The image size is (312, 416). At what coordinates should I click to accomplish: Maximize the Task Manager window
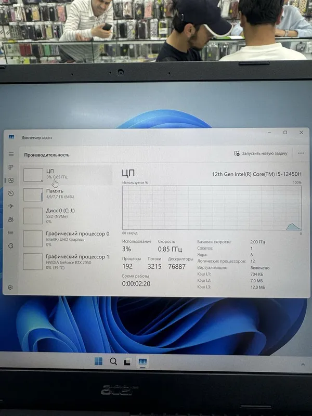[285, 133]
